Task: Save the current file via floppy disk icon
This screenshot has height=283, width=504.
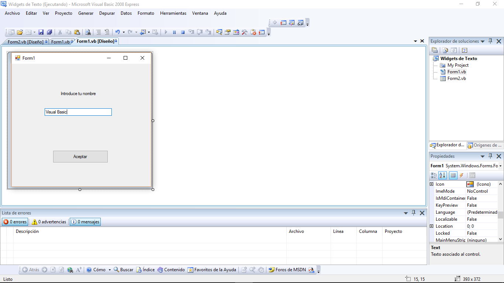Action: tap(41, 32)
